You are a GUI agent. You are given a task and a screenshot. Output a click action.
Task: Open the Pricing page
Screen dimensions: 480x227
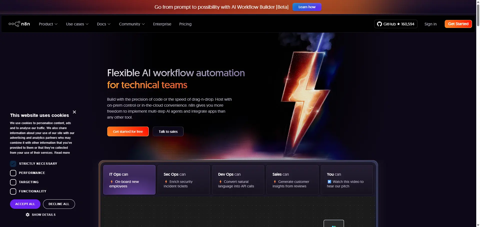(185, 24)
